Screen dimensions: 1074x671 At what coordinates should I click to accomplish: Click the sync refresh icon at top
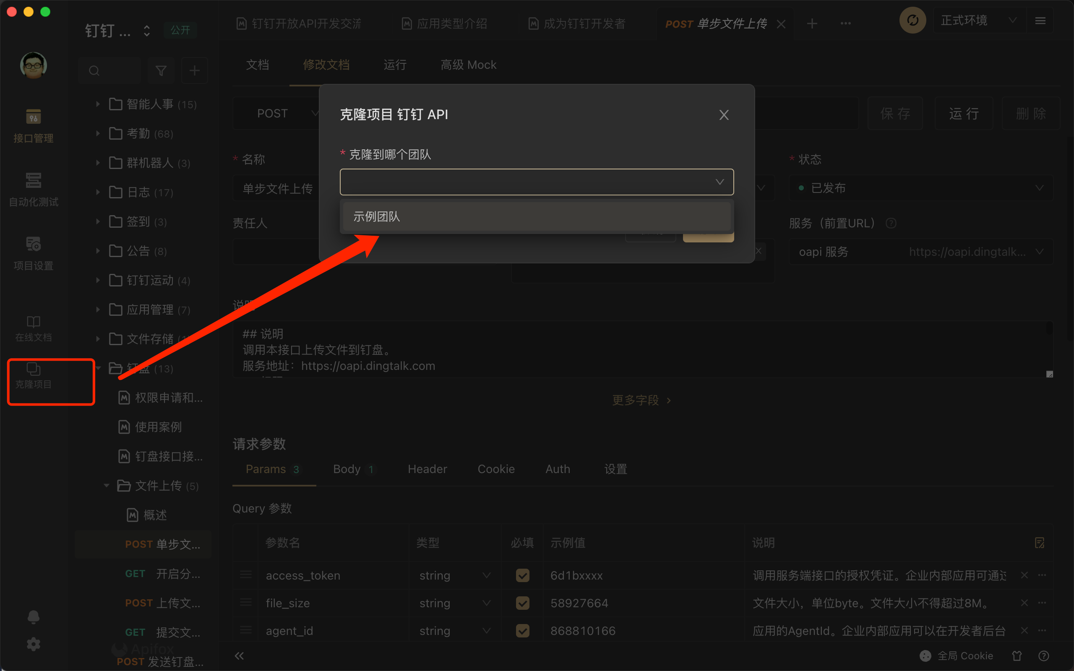click(912, 21)
